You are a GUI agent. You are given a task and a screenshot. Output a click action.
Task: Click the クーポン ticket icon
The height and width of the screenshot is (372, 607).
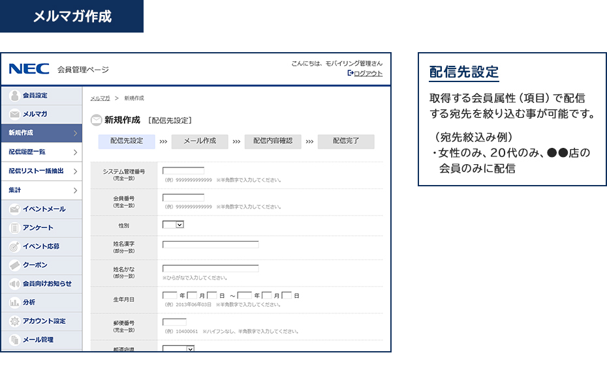click(x=15, y=265)
